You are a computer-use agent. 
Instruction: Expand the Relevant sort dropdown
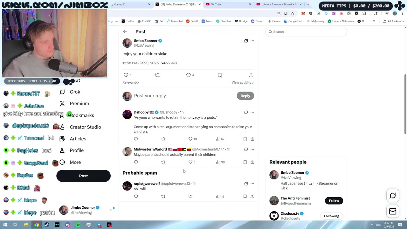point(130,82)
